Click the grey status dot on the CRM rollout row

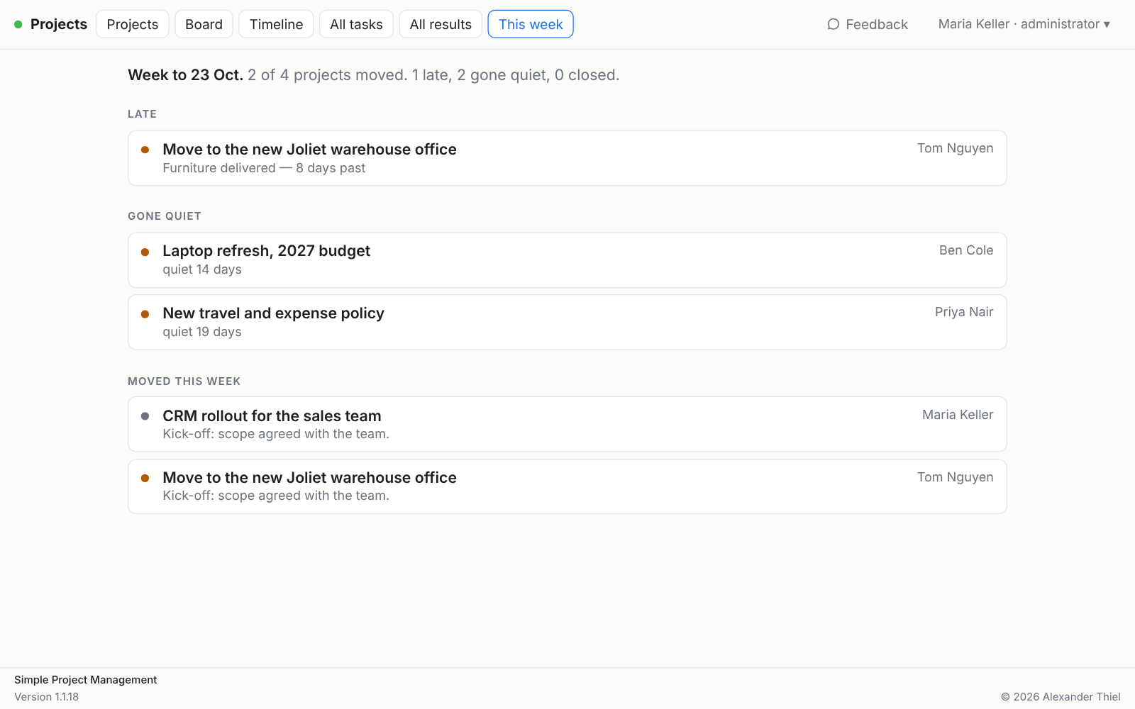click(145, 416)
